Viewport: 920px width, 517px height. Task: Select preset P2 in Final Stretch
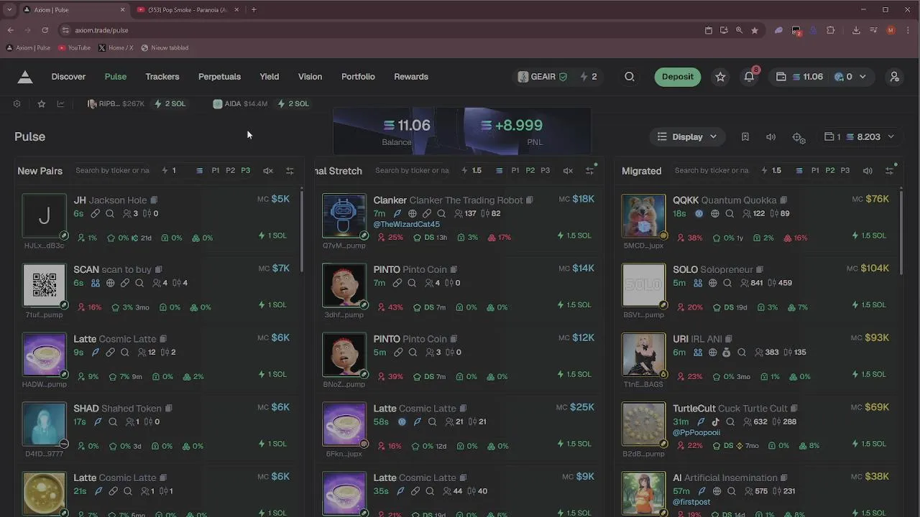coord(530,171)
